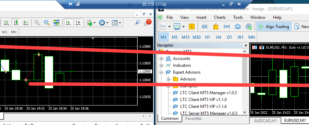The width and height of the screenshot is (309, 125).
Task: Click the chart Templates icon
Action: [115, 23]
